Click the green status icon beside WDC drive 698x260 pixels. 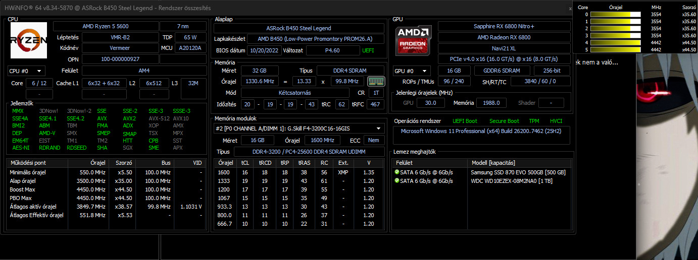pyautogui.click(x=397, y=181)
